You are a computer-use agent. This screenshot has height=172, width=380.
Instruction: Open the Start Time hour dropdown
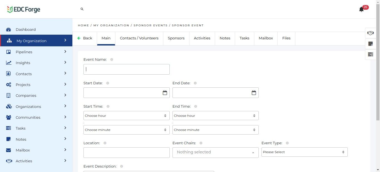(x=126, y=116)
